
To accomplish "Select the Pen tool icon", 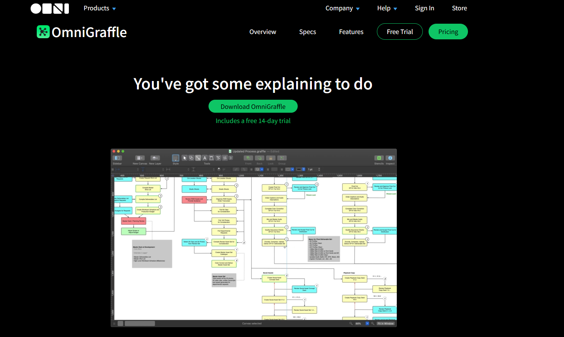I will click(x=211, y=158).
